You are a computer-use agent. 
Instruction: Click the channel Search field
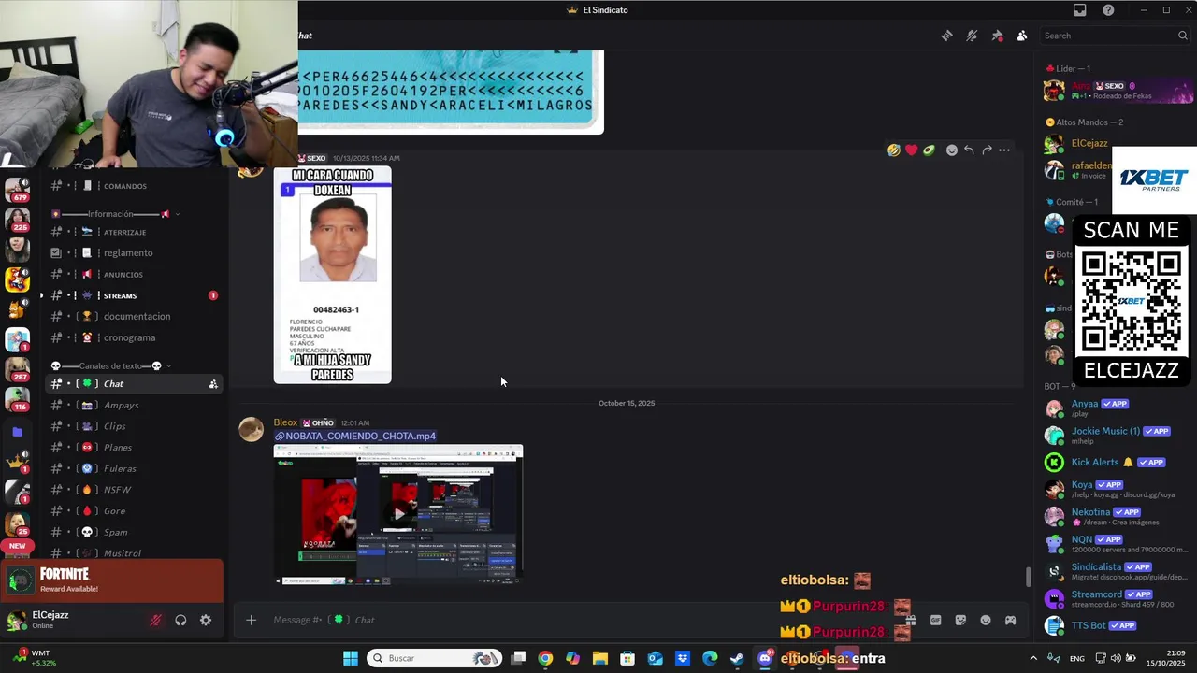click(x=1115, y=36)
